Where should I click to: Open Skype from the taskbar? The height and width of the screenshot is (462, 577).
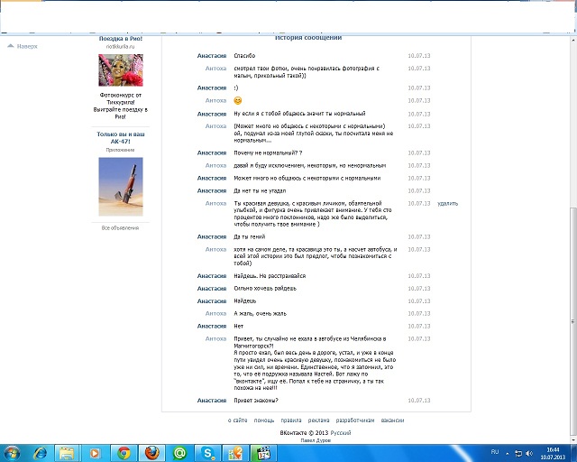point(208,452)
